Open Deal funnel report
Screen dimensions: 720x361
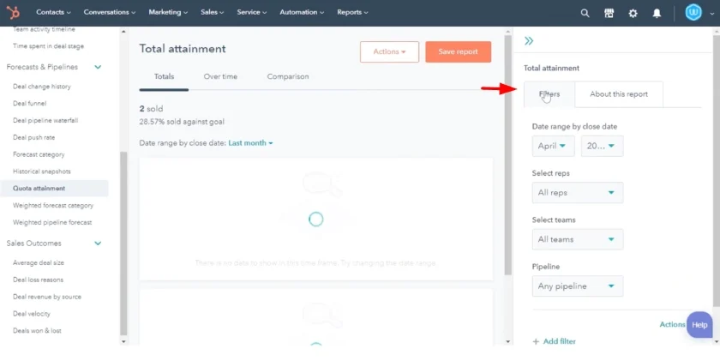(x=29, y=104)
